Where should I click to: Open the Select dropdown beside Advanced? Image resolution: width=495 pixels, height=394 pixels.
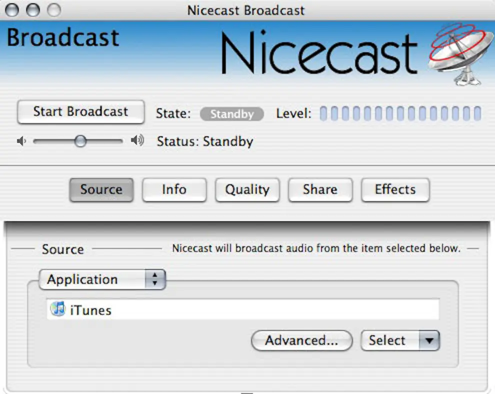[x=399, y=340]
